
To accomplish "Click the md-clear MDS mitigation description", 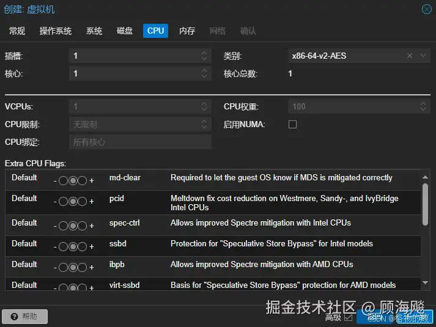I will coord(281,177).
